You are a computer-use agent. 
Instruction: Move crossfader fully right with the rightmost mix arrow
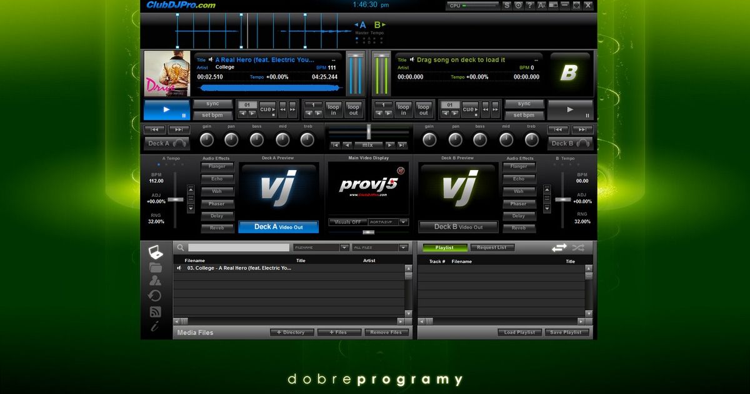[402, 145]
